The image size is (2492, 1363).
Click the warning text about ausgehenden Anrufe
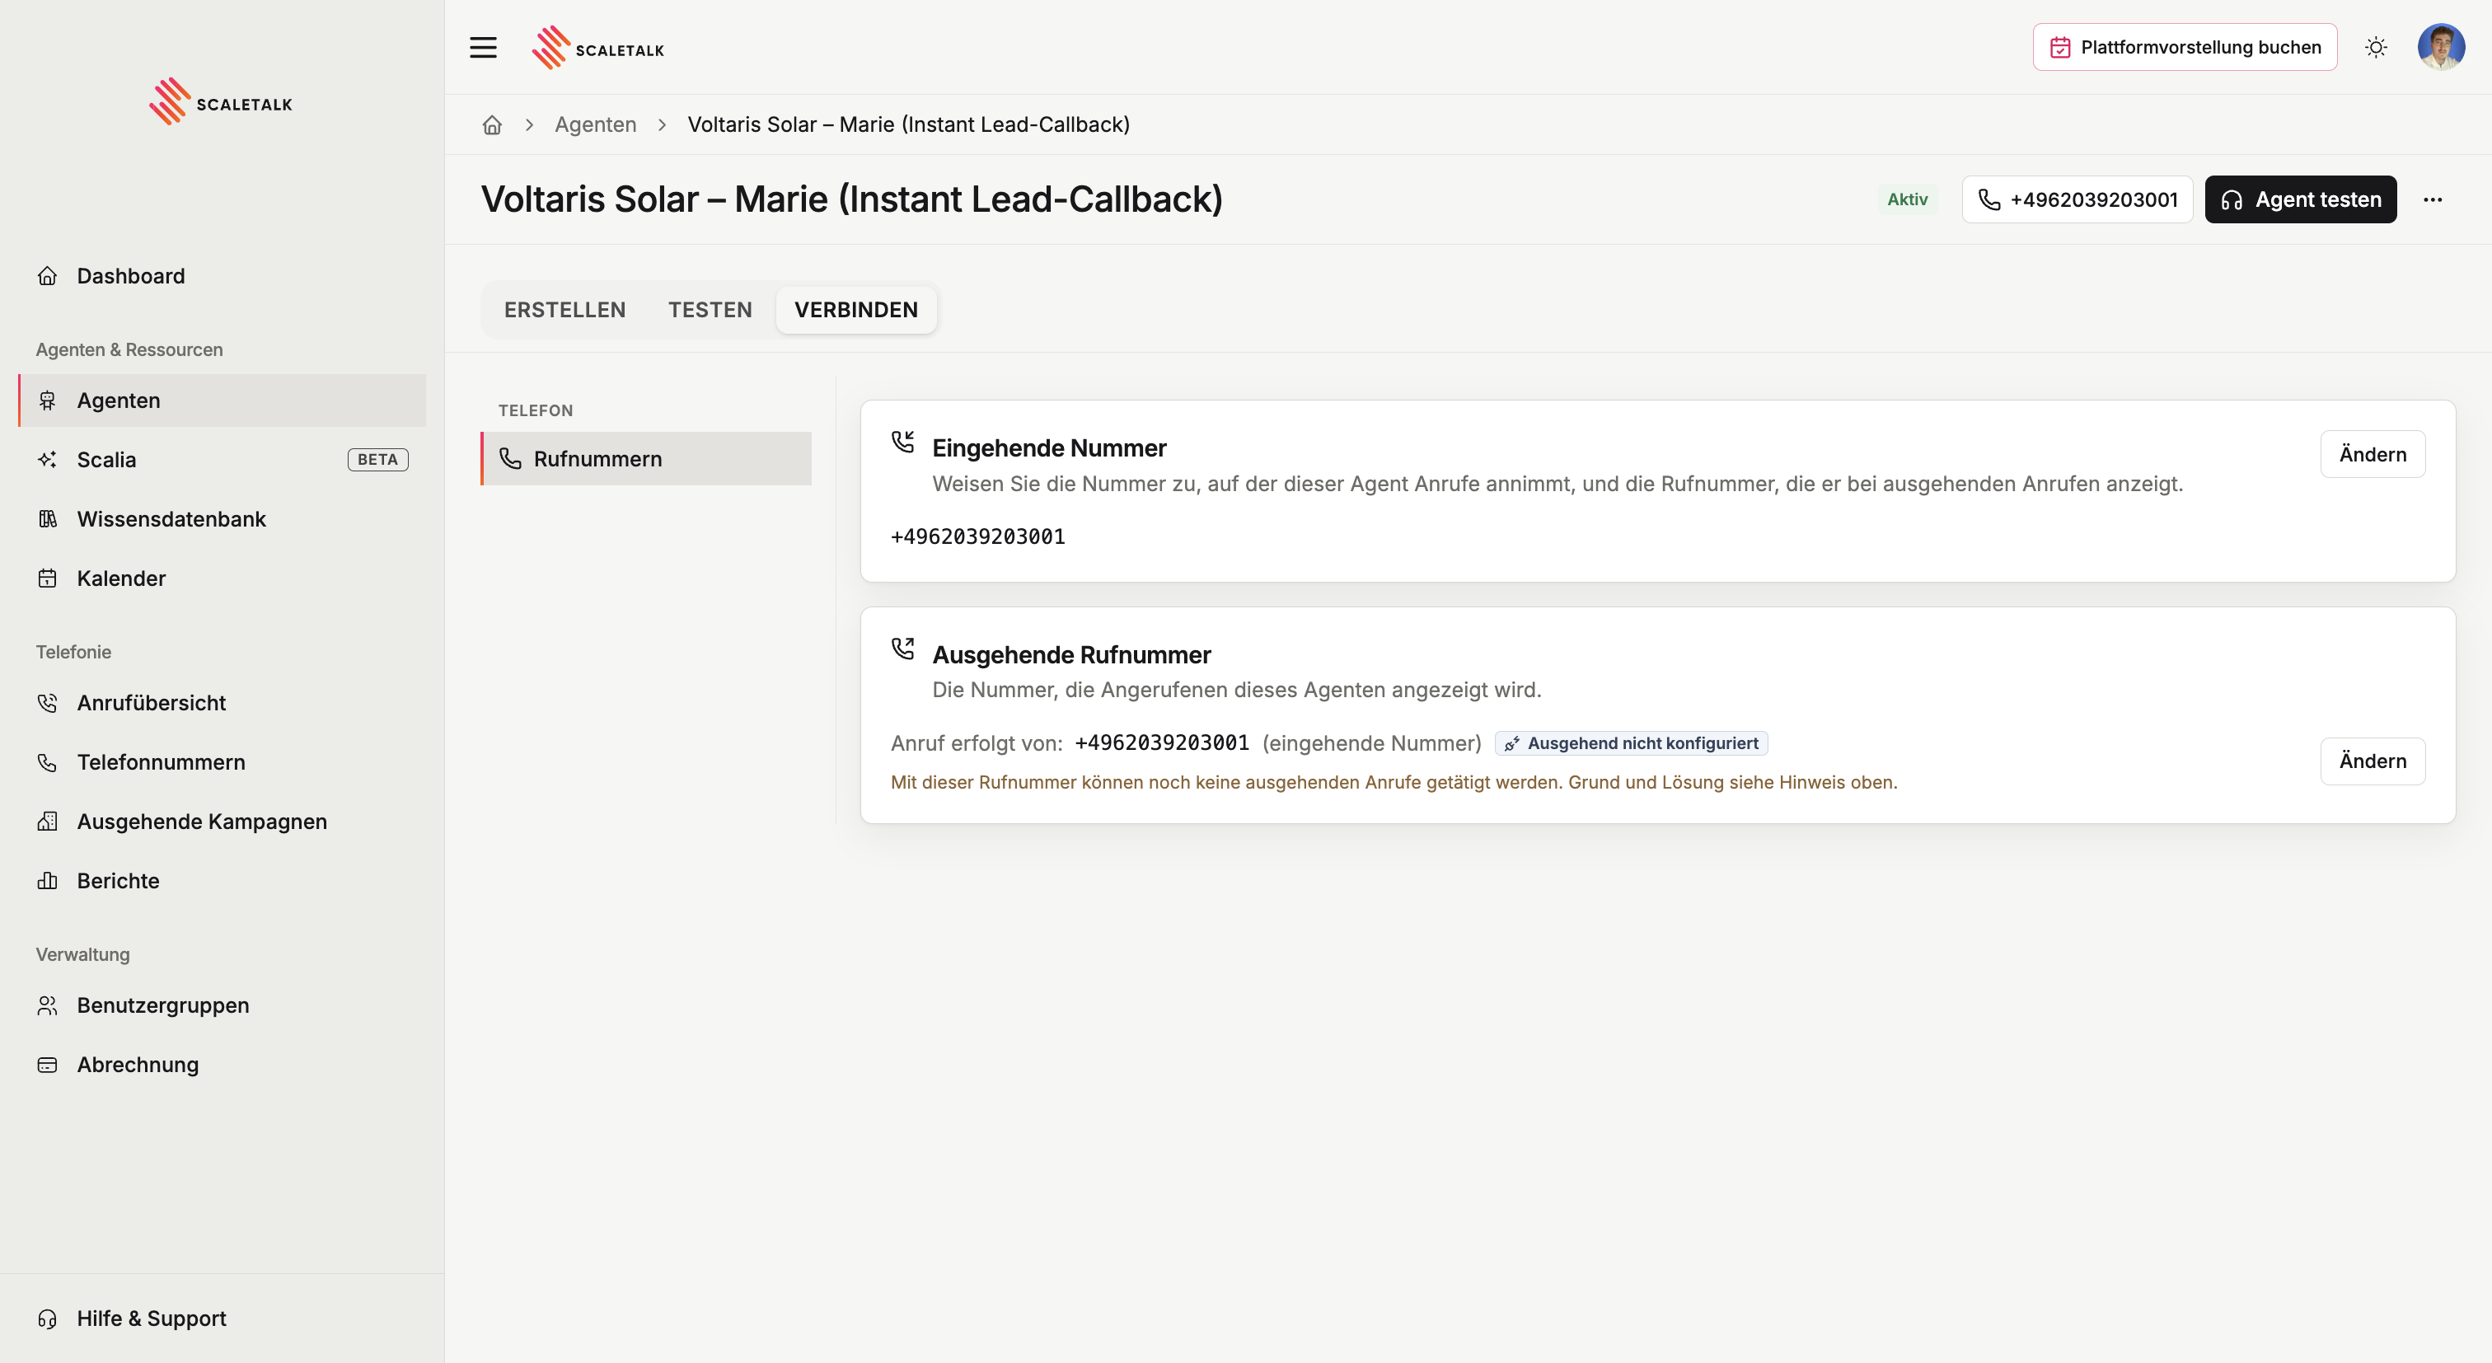1394,783
